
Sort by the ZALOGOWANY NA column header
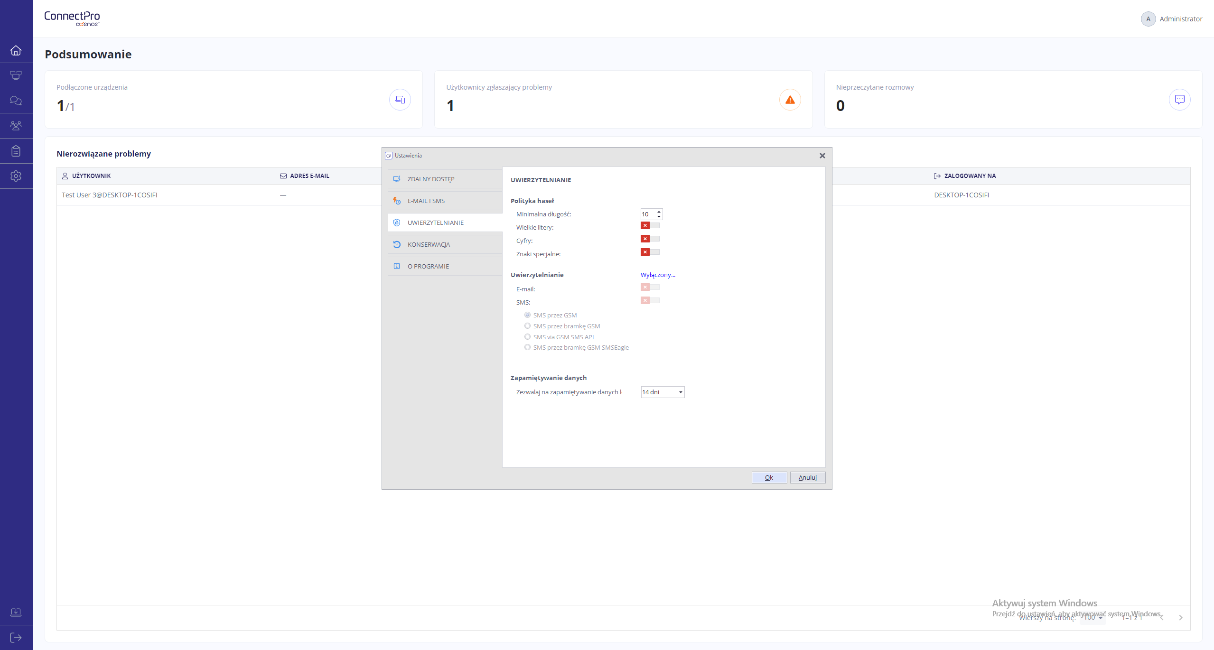[x=970, y=176]
